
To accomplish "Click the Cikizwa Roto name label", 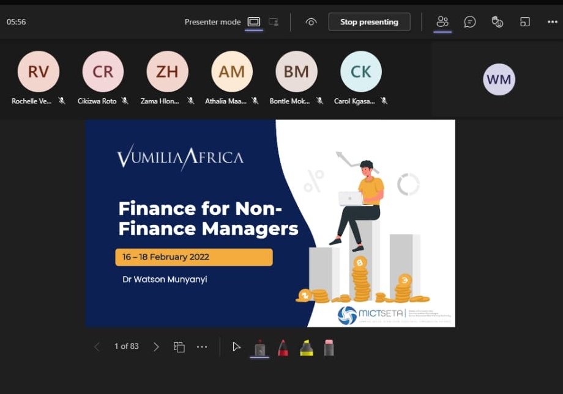I will [x=97, y=101].
